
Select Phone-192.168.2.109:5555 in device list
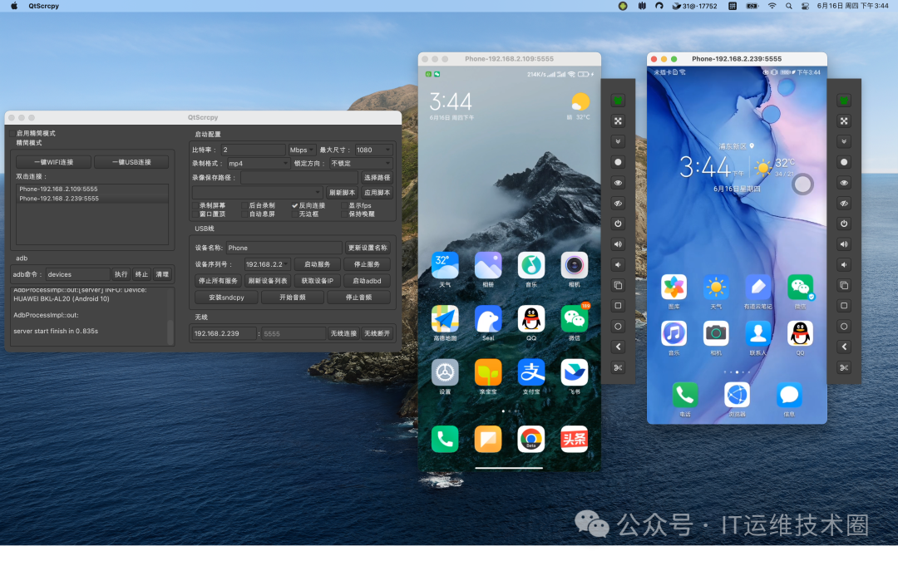click(92, 189)
